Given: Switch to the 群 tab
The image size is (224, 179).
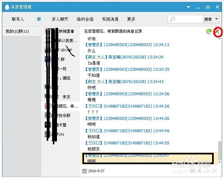Looking at the screenshot, I should pos(39,19).
